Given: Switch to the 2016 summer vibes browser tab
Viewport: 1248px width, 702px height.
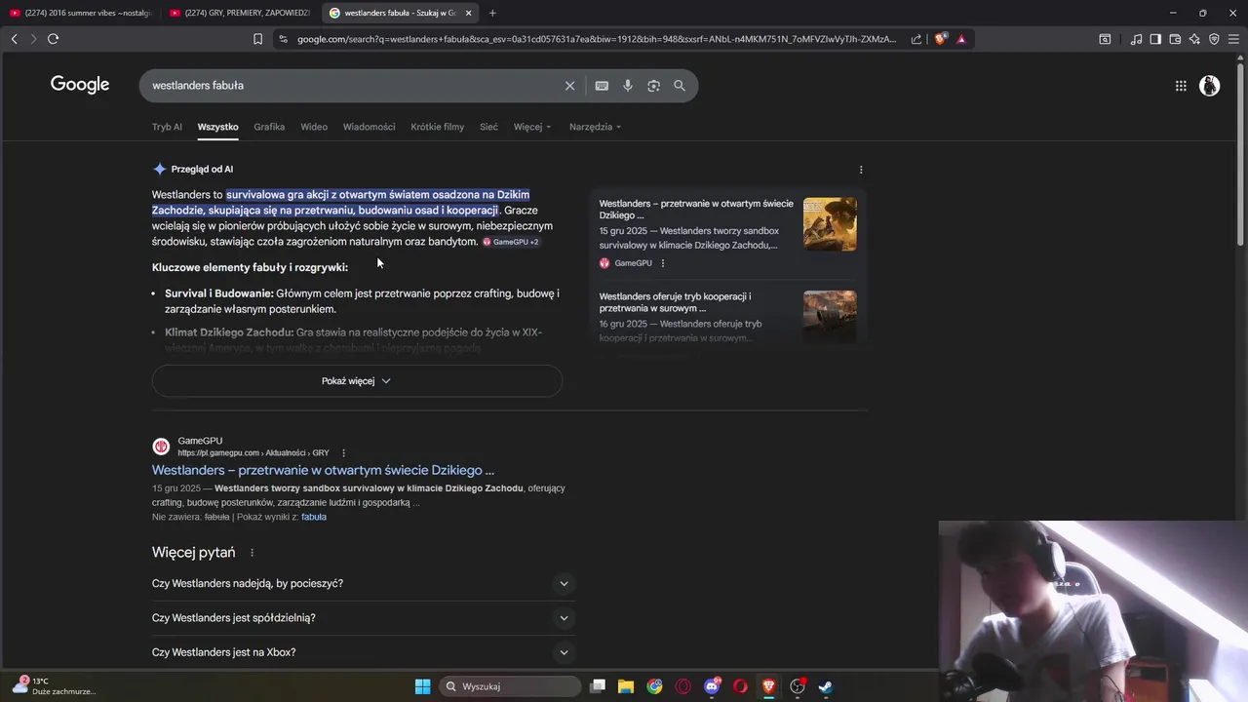Looking at the screenshot, I should (80, 13).
